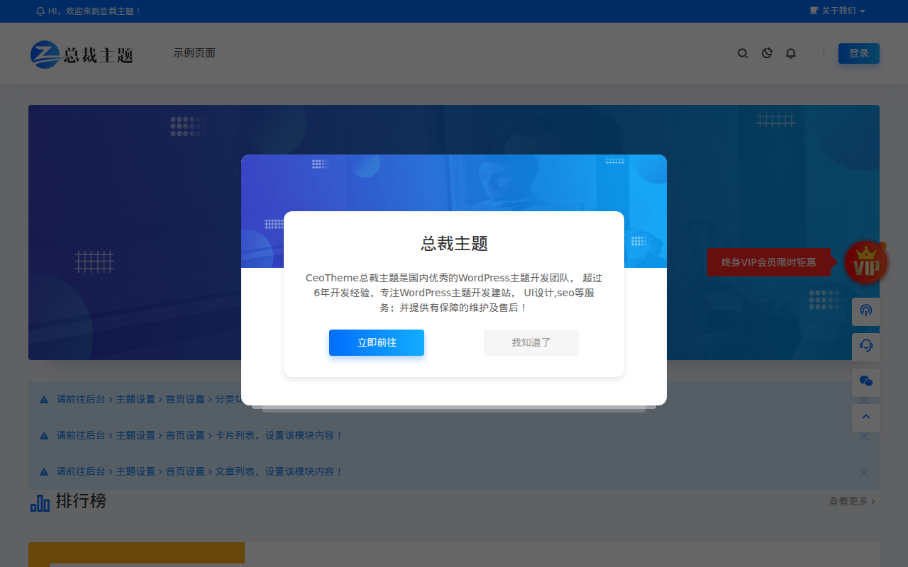This screenshot has height=567, width=908.
Task: Click the warning triangle on the 文章列表 notice
Action: point(44,472)
